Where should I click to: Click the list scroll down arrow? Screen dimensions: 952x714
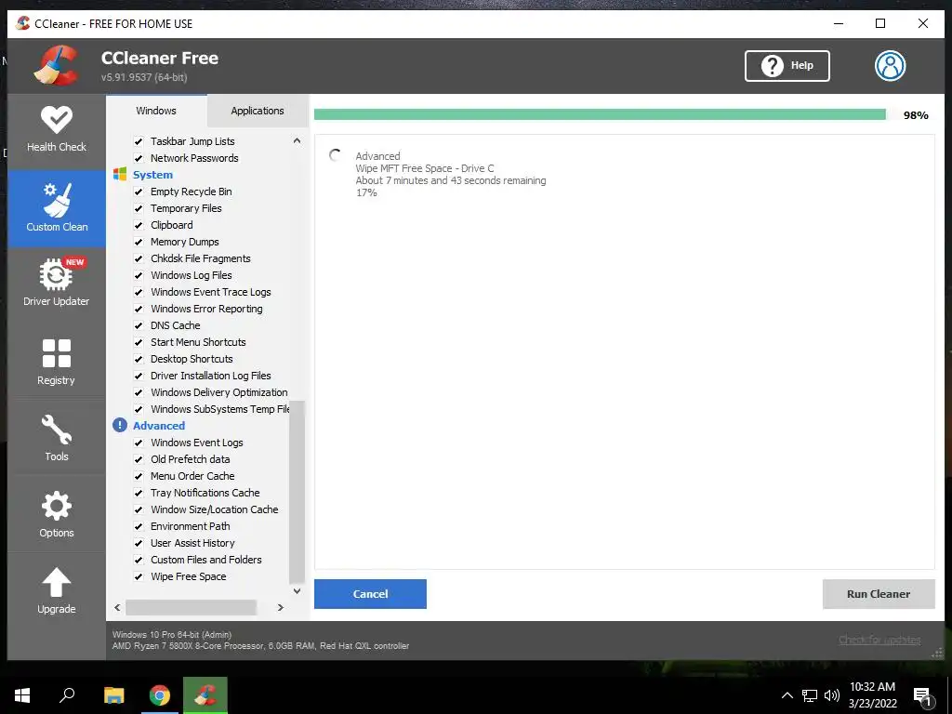[x=297, y=590]
